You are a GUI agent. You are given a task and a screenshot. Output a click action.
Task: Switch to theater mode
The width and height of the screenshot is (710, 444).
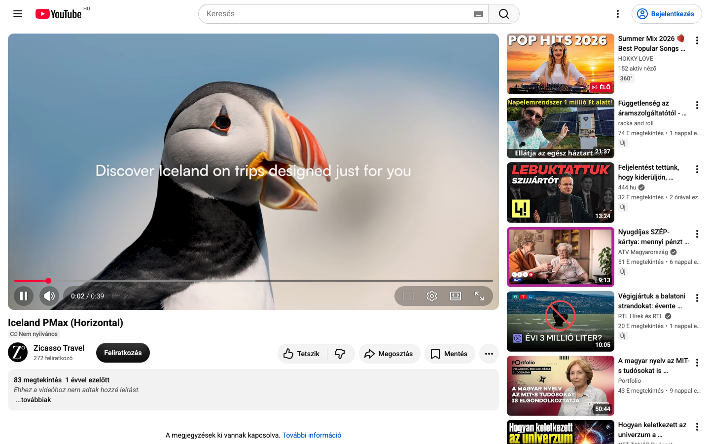pos(456,296)
